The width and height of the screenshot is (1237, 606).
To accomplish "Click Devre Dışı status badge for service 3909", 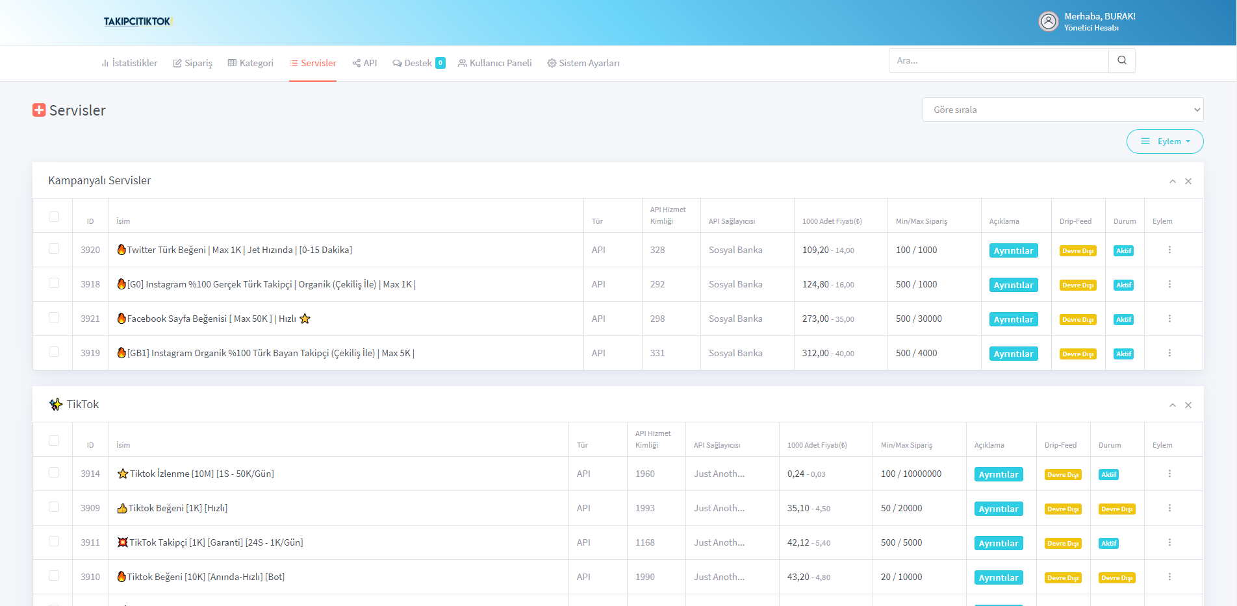I will [x=1117, y=509].
